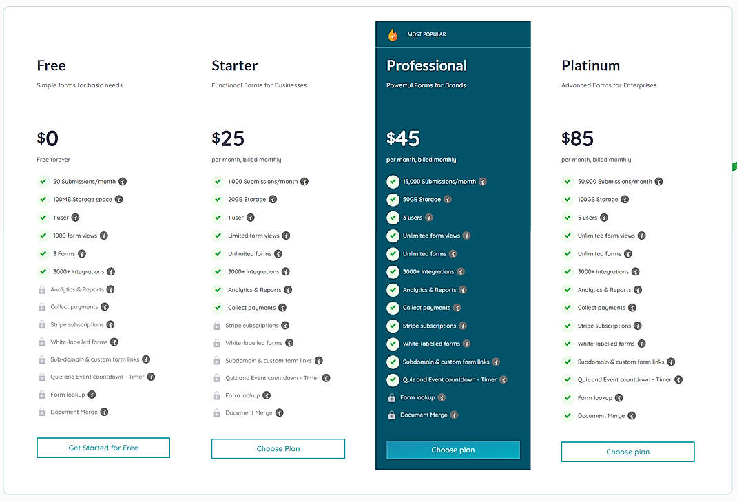Choose the Professional plan button

pos(453,450)
